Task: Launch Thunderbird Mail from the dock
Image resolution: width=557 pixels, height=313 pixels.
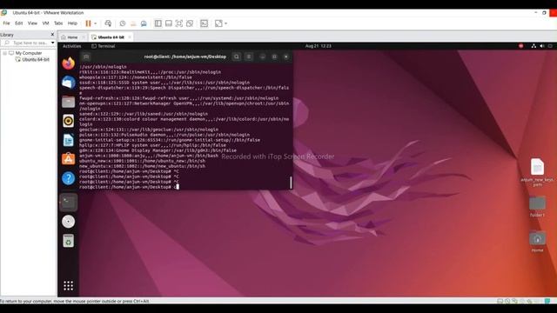Action: [x=68, y=83]
